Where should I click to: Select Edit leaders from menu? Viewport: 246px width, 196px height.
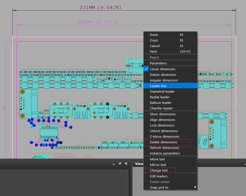pyautogui.click(x=159, y=176)
